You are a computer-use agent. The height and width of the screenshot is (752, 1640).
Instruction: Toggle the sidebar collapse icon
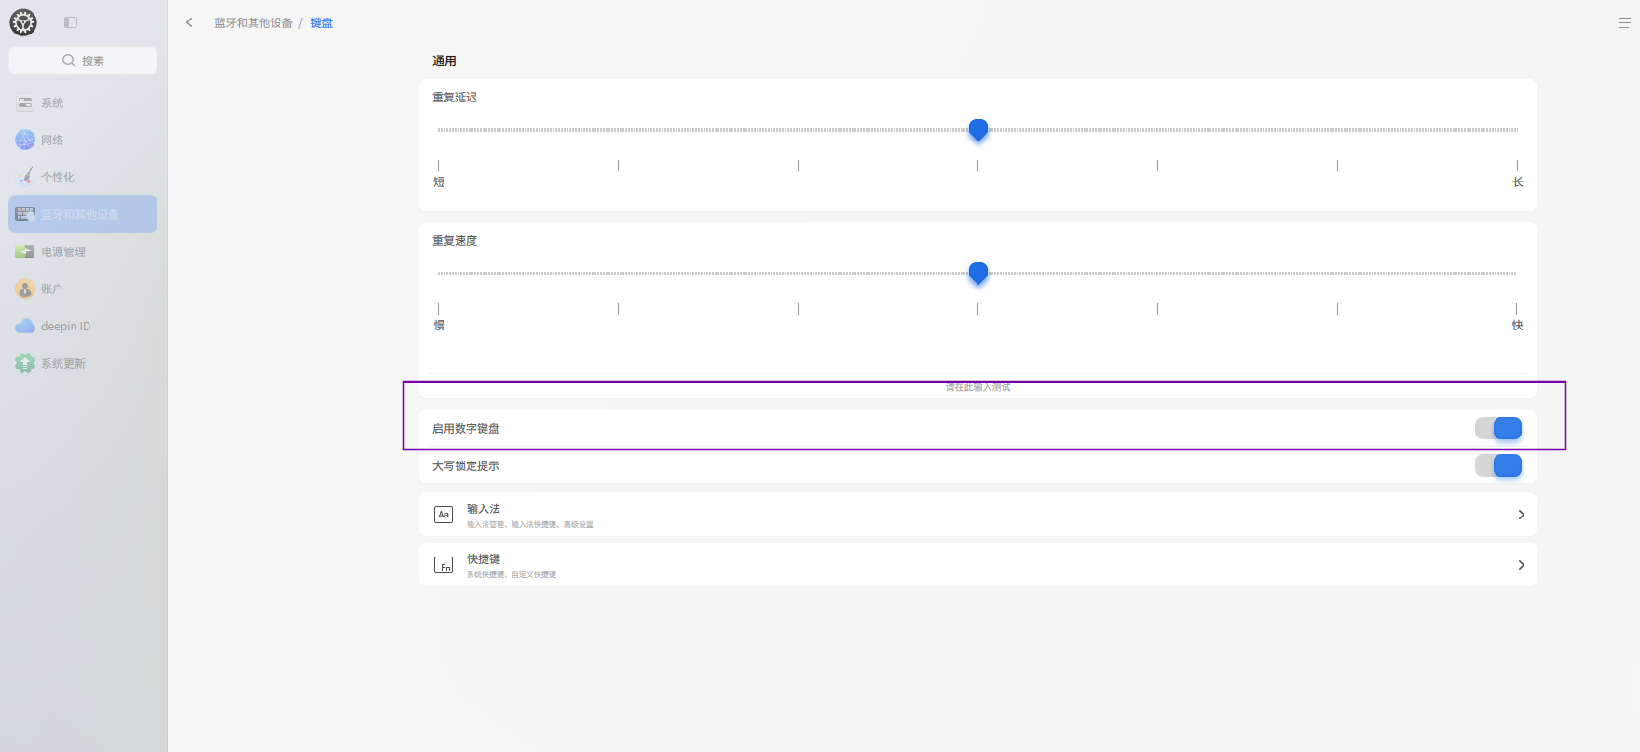point(71,22)
